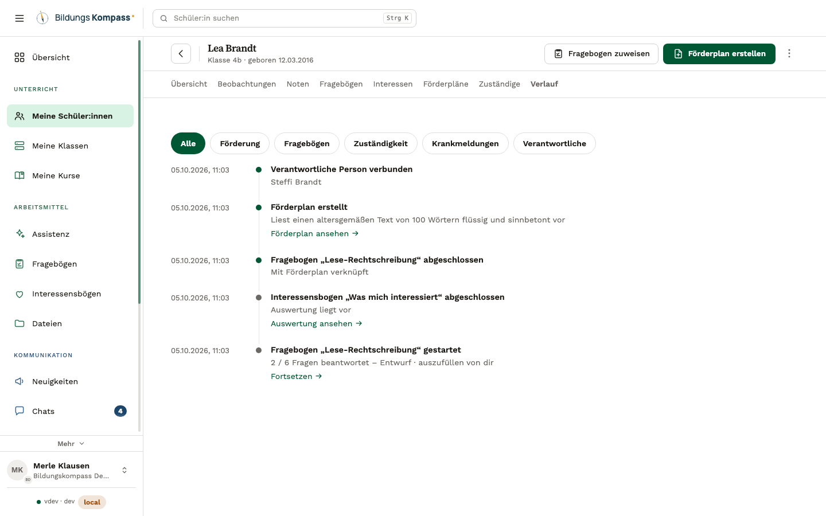This screenshot has height=516, width=826.
Task: Click the Chats speech bubble icon
Action: (20, 411)
